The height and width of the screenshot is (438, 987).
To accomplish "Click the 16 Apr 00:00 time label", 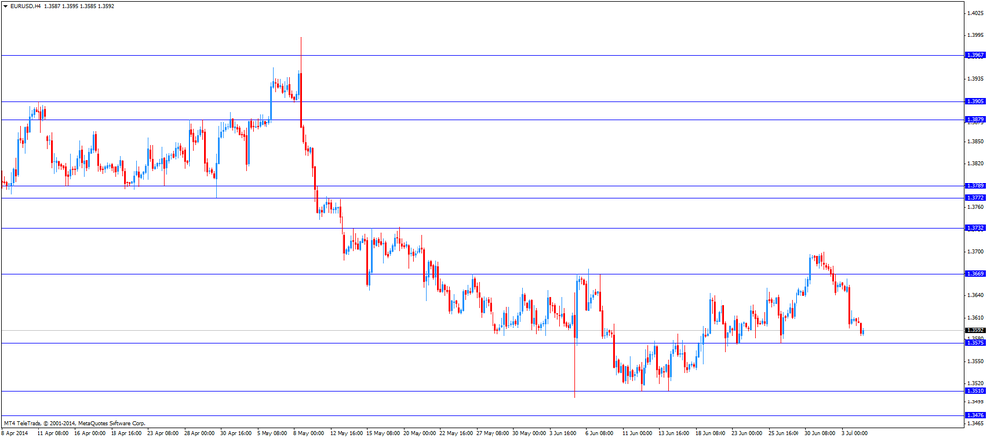I will [x=90, y=434].
